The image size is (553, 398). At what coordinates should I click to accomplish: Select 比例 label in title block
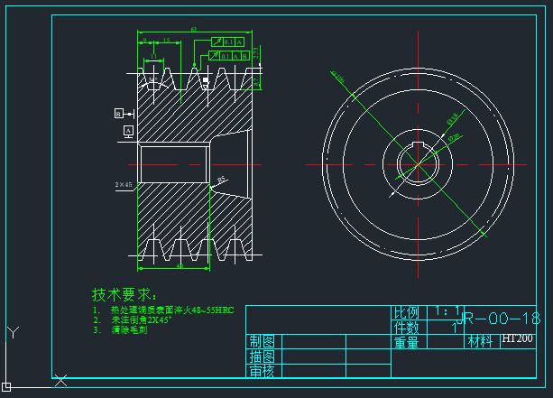[406, 312]
